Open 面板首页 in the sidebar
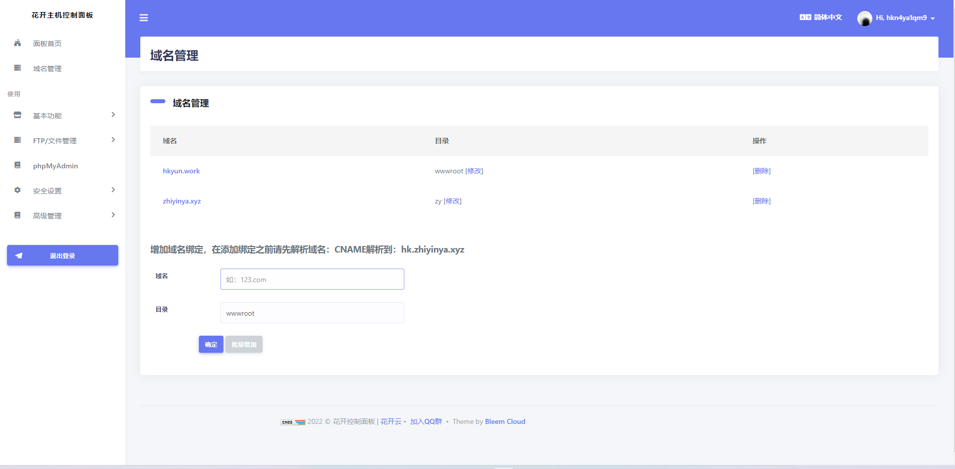 pyautogui.click(x=47, y=44)
